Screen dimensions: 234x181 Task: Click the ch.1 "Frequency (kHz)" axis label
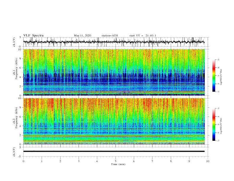coord(17,69)
